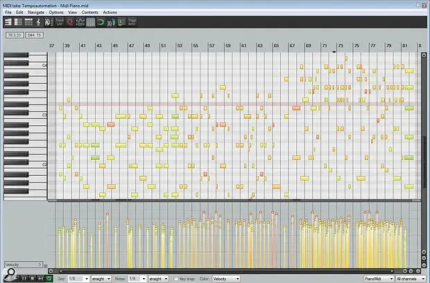Image resolution: width=430 pixels, height=283 pixels.
Task: Click measure 67 on the timeline ruler
Action: click(293, 46)
